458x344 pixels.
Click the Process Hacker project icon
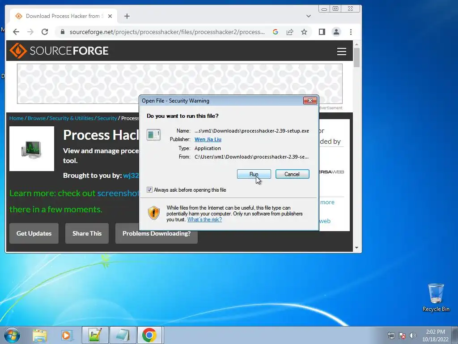click(x=32, y=149)
